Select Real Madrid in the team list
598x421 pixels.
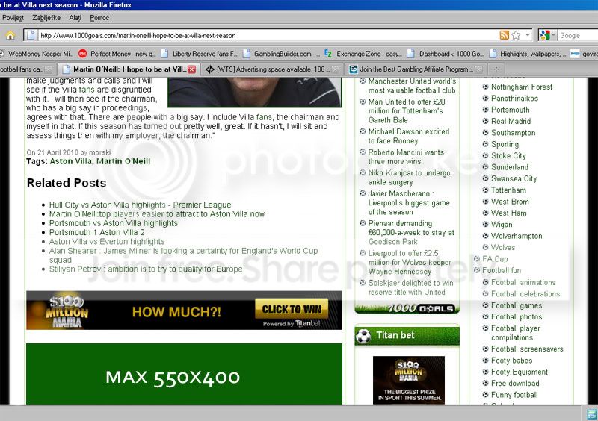pyautogui.click(x=511, y=121)
